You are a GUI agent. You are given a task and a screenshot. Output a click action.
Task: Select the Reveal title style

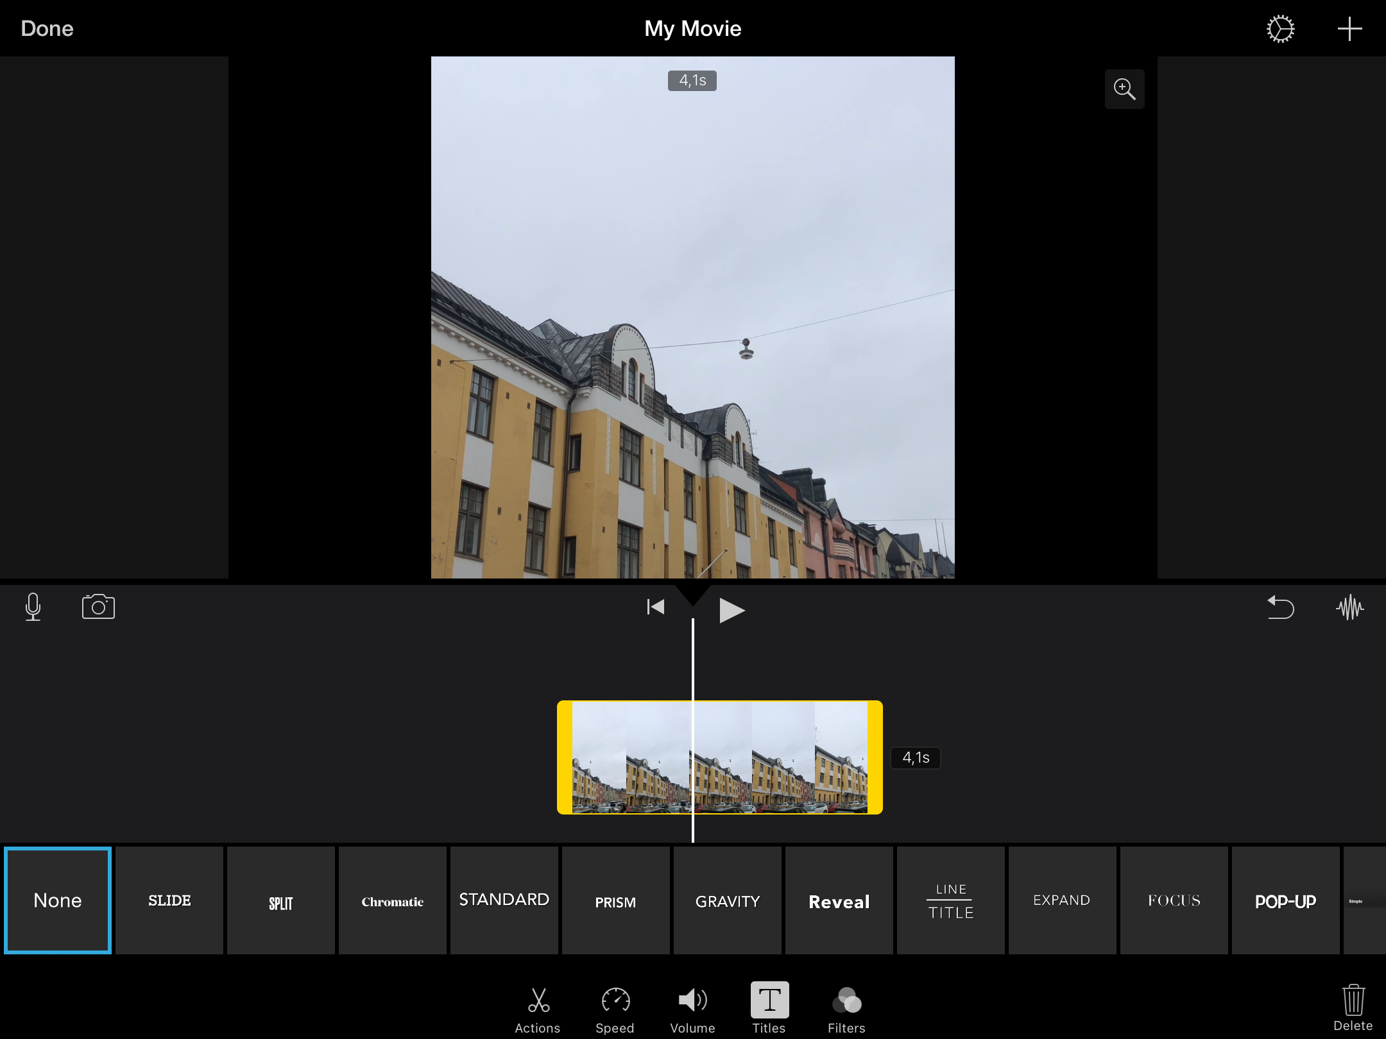[839, 902]
